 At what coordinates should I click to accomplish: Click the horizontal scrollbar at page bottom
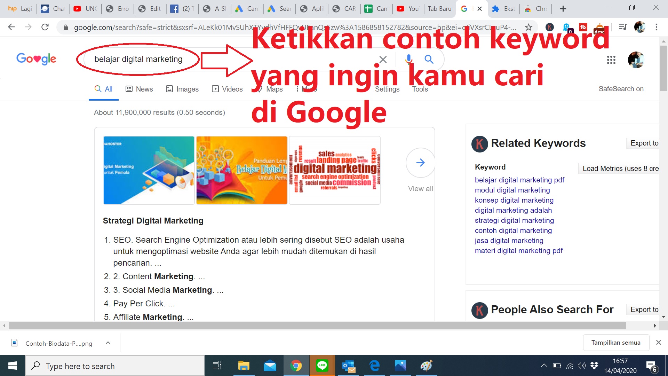click(x=317, y=326)
